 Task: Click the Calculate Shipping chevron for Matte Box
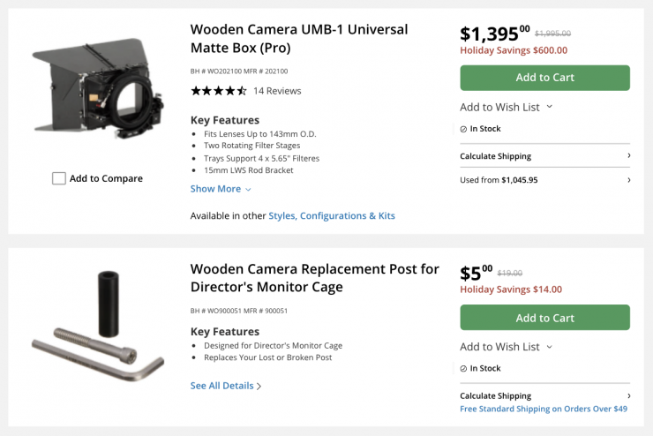coord(628,156)
